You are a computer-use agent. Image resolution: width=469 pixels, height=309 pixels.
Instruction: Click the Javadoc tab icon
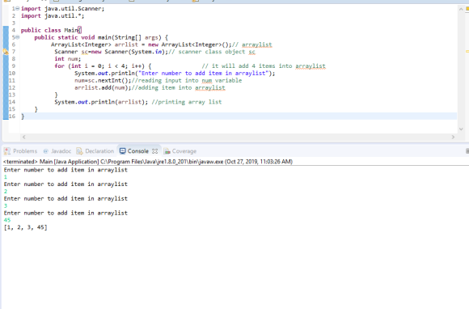[x=46, y=151]
